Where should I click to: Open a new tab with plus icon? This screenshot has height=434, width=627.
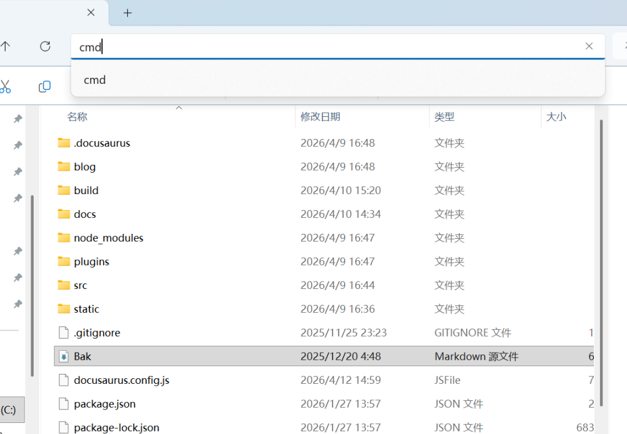coord(127,13)
